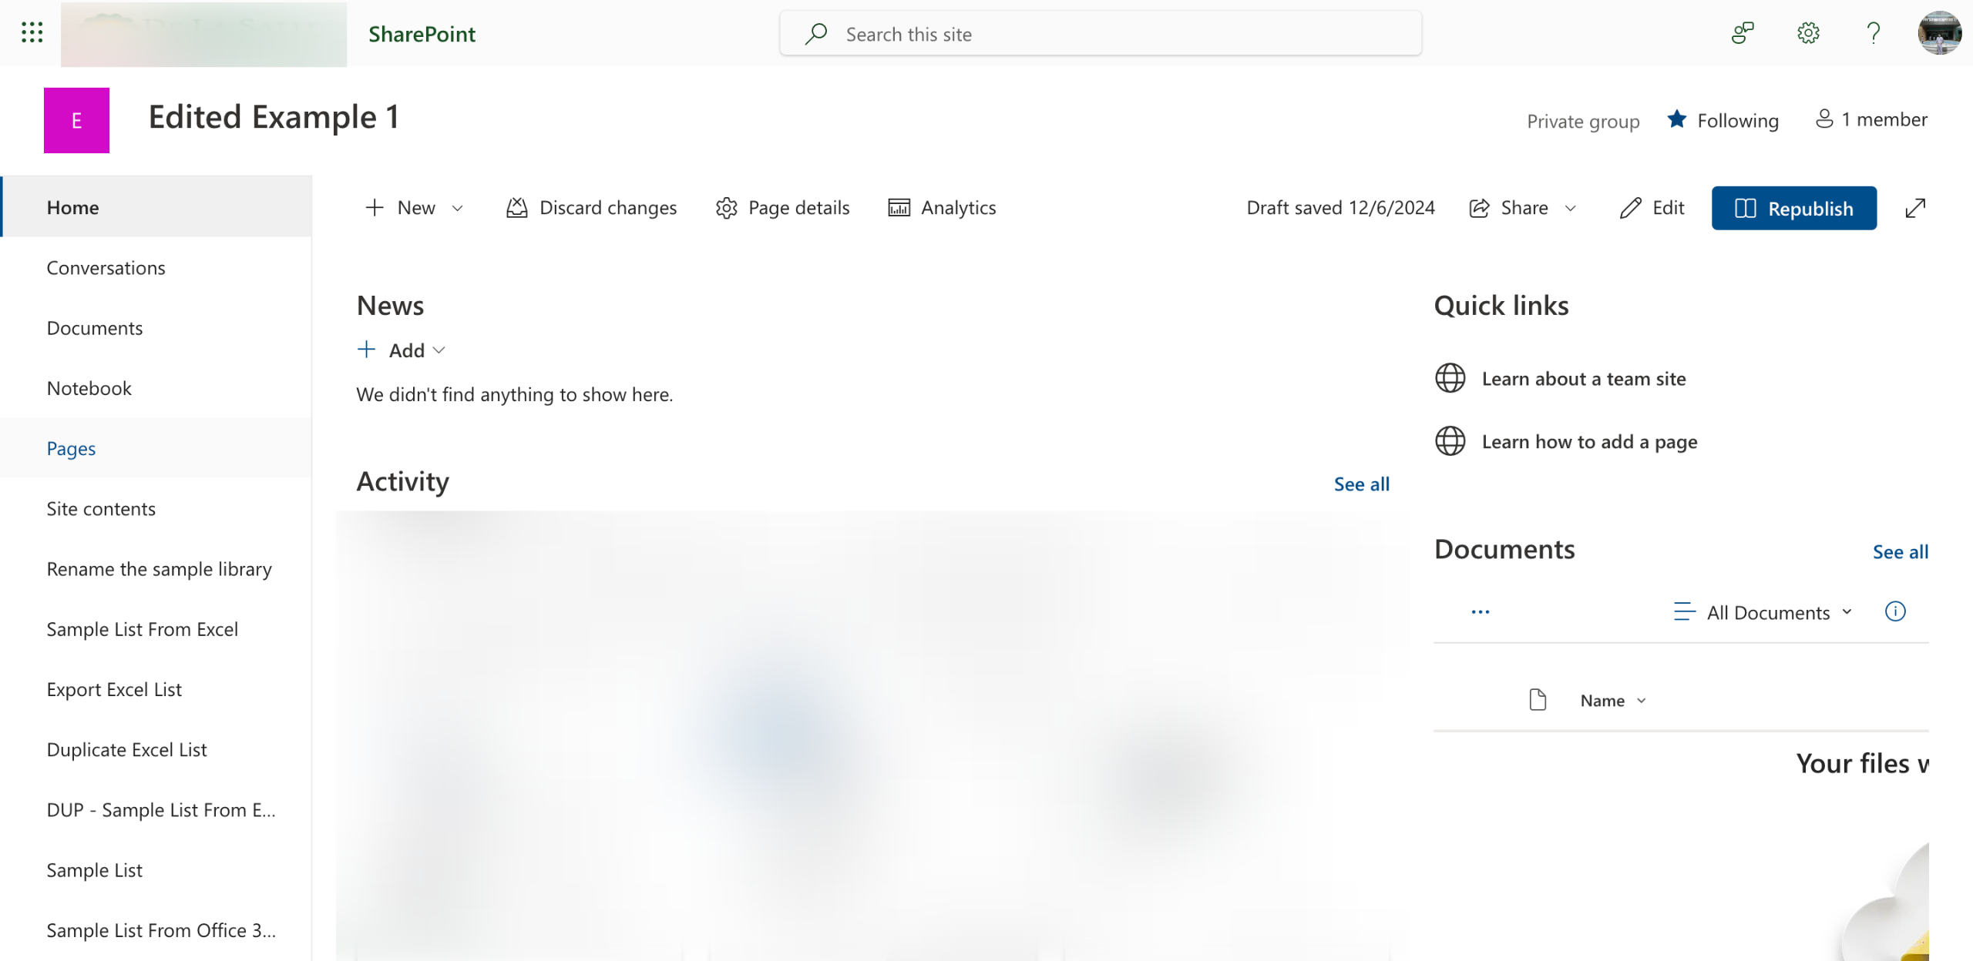Screen dimensions: 1973x961
Task: Click the user profile picture
Action: click(x=1939, y=33)
